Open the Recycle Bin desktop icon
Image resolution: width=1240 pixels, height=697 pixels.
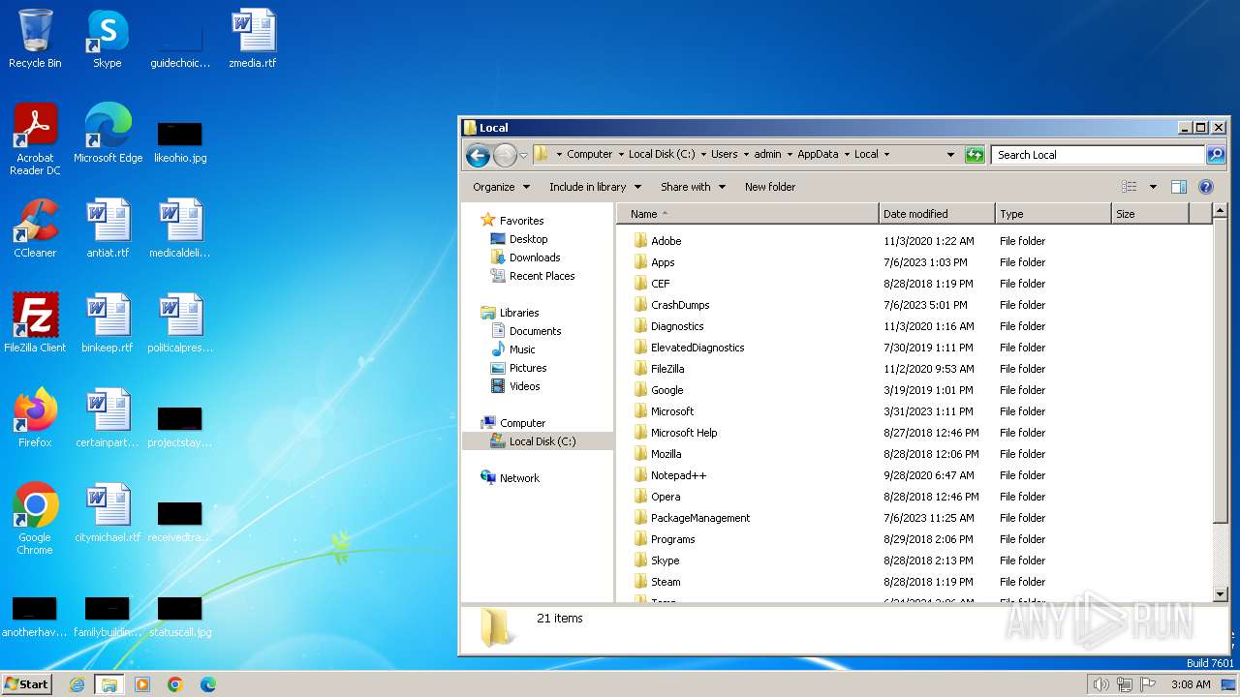pos(35,39)
